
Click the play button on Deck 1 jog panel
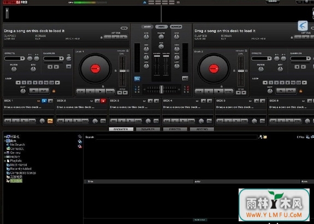[100, 92]
